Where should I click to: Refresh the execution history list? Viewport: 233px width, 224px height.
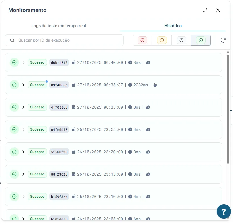[223, 40]
